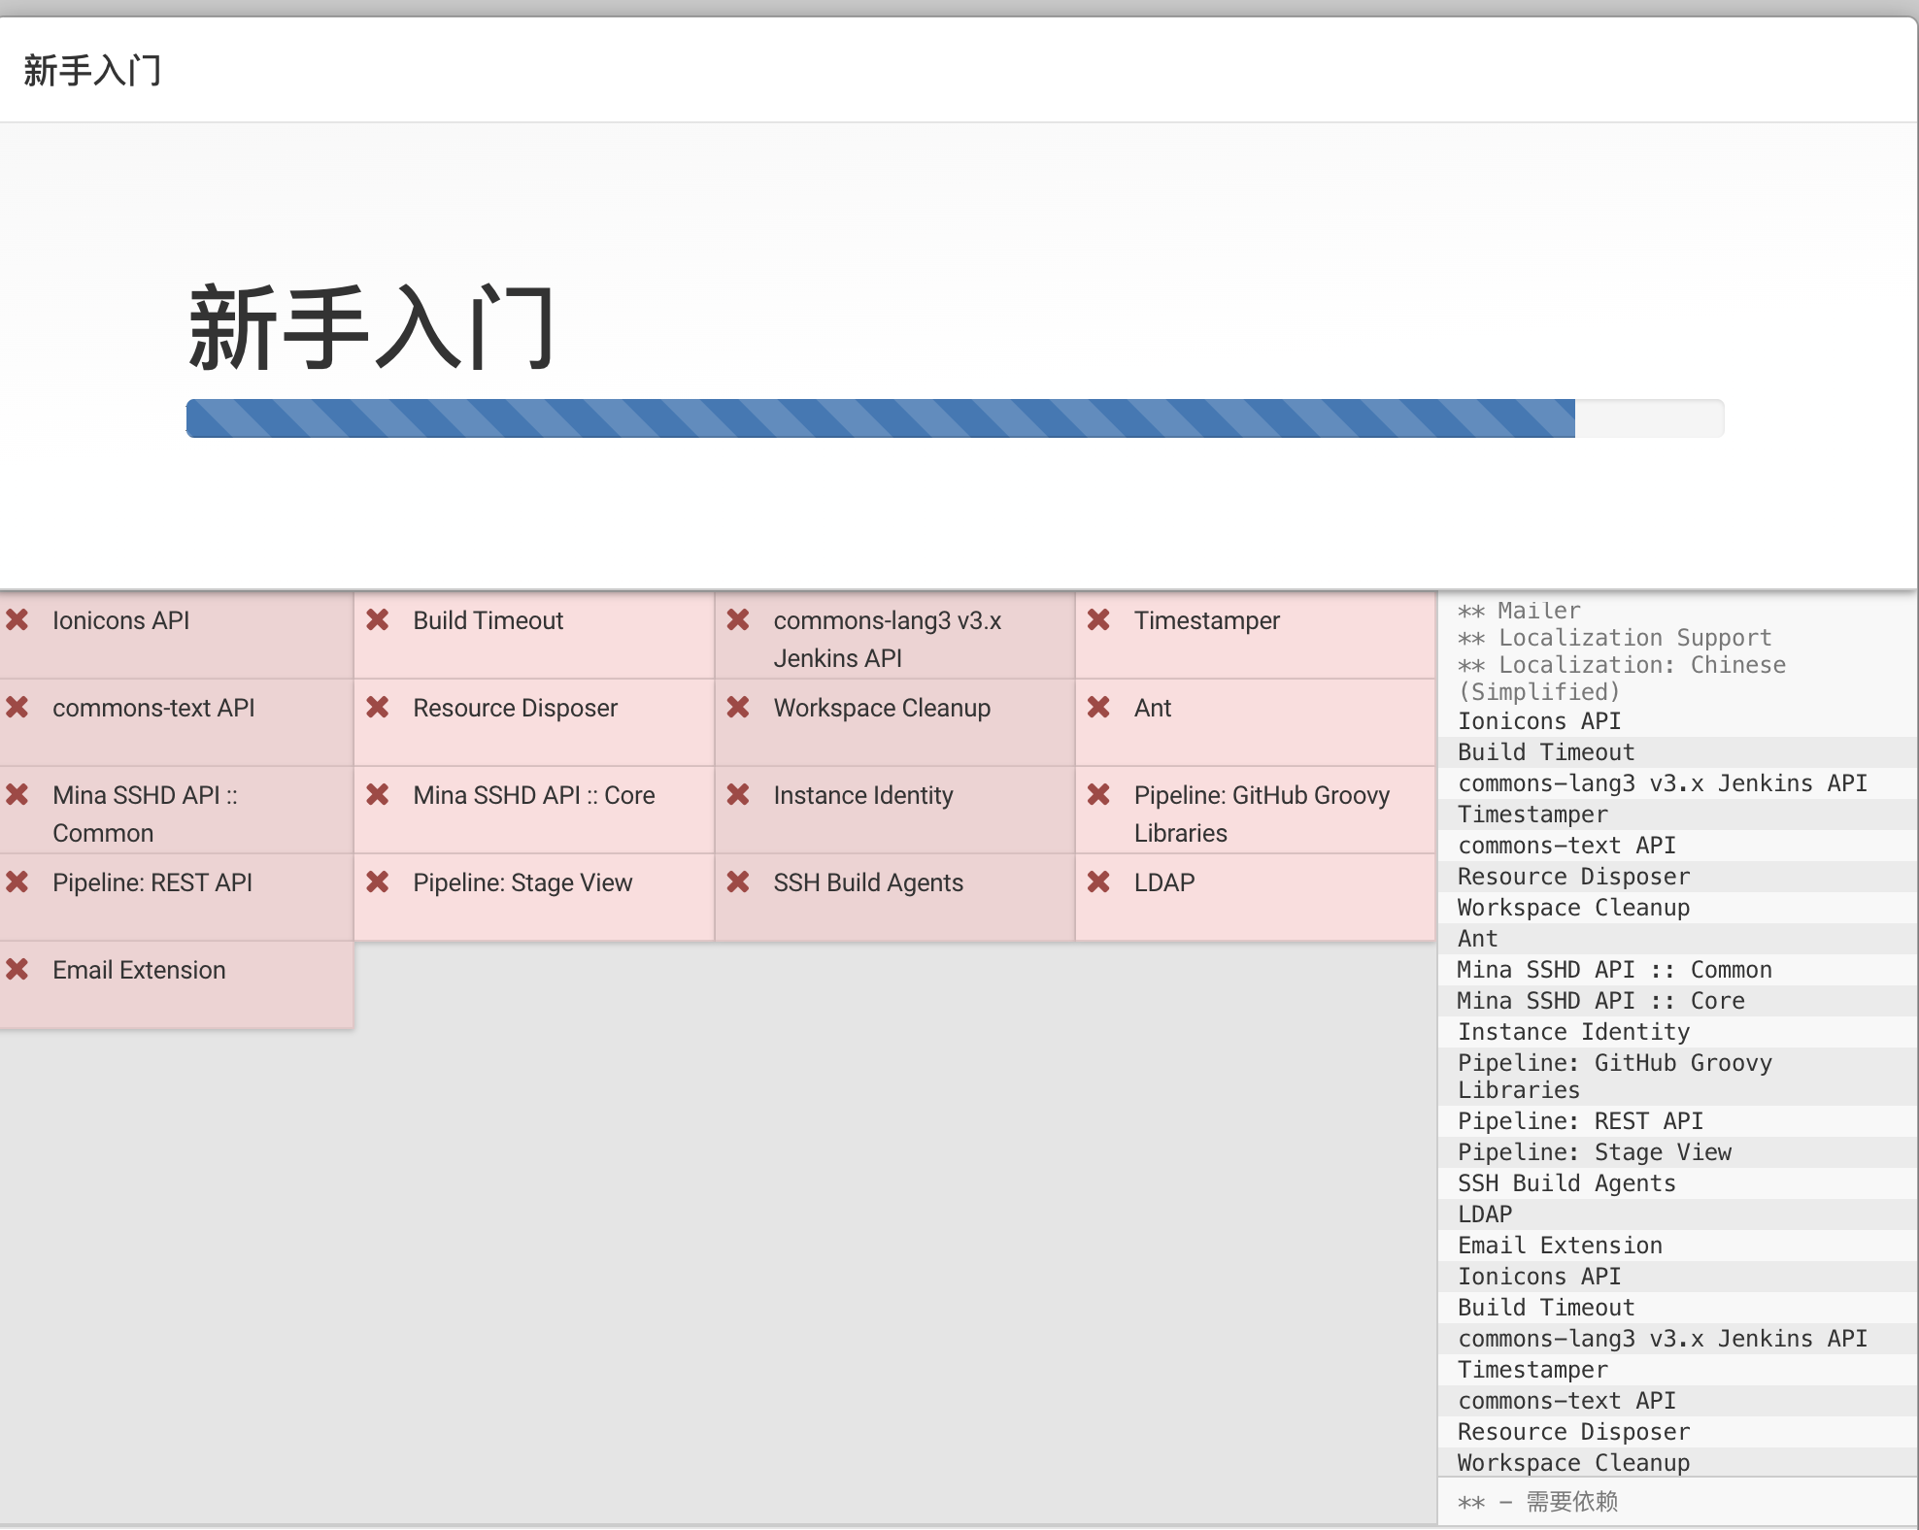Screen dimensions: 1919x1530
Task: Click 'Instance Identity' in the log panel
Action: 1574,1032
